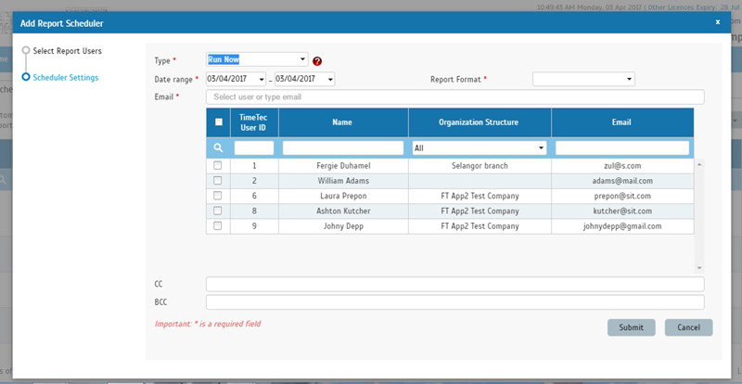The image size is (742, 384).
Task: Click the Name column header
Action: pyautogui.click(x=343, y=122)
